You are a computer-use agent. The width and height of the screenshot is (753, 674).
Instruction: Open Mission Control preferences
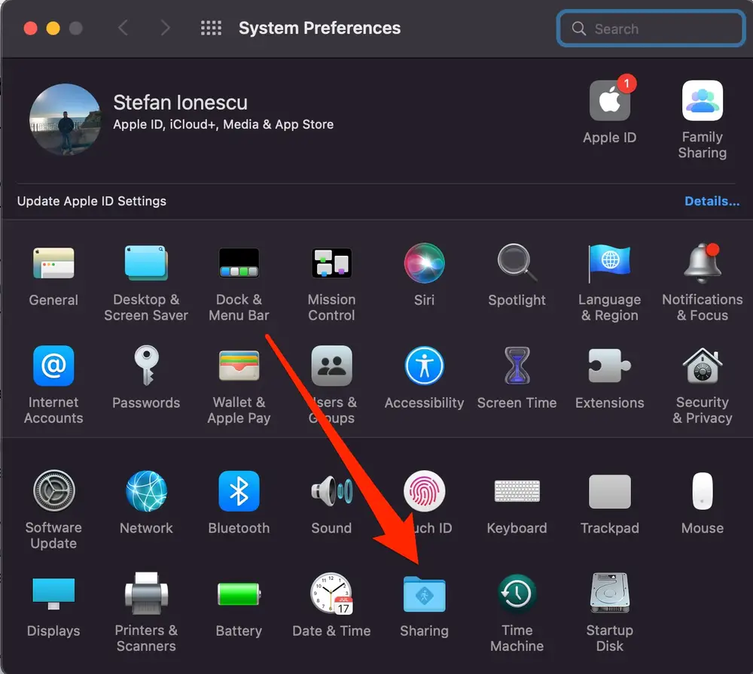pyautogui.click(x=331, y=263)
